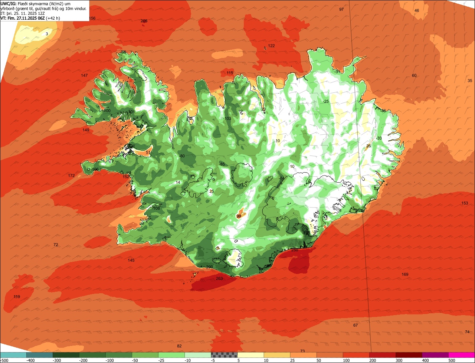Click the map value 172 in the western sea
The width and height of the screenshot is (475, 363).
pyautogui.click(x=72, y=175)
